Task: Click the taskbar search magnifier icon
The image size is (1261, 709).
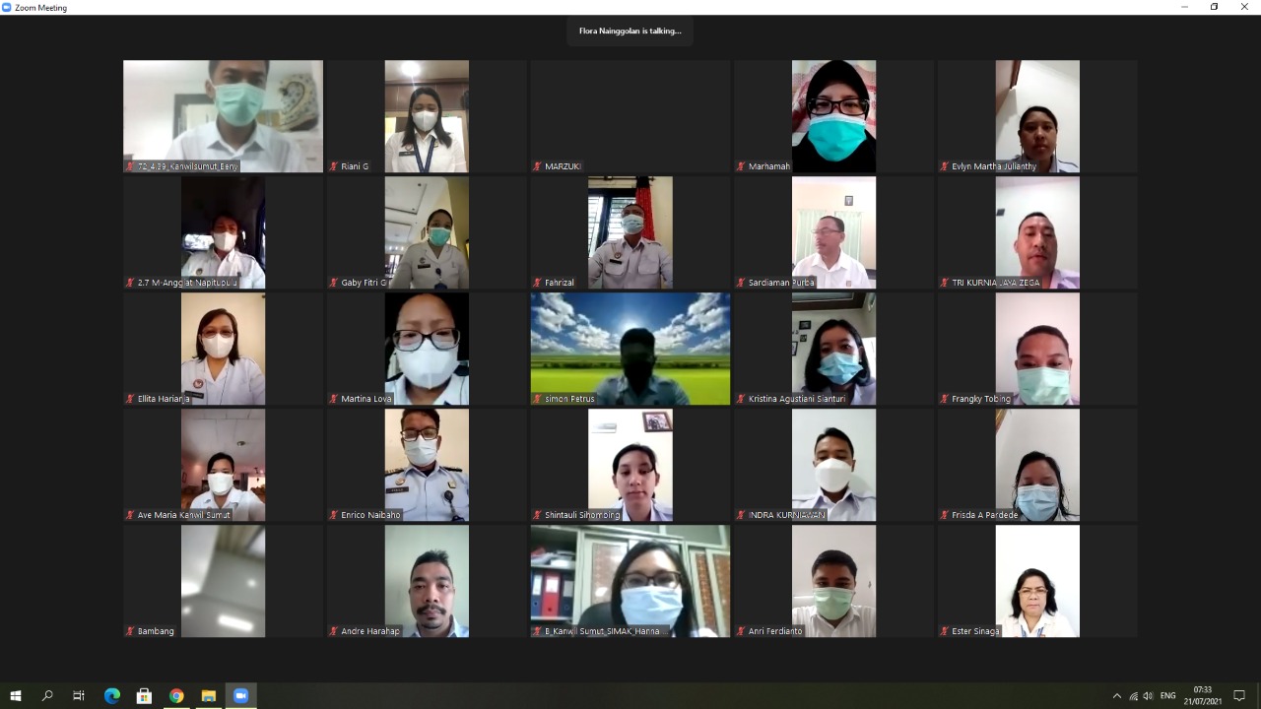Action: [47, 695]
